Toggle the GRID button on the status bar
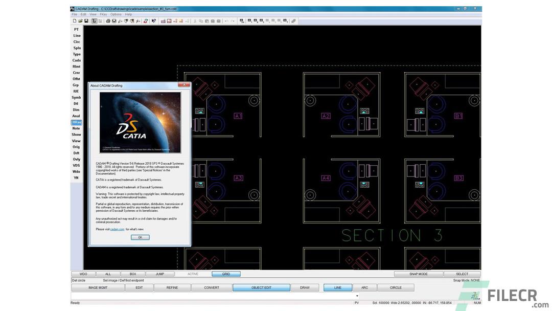Screen dimensions: 552x311 pos(225,274)
